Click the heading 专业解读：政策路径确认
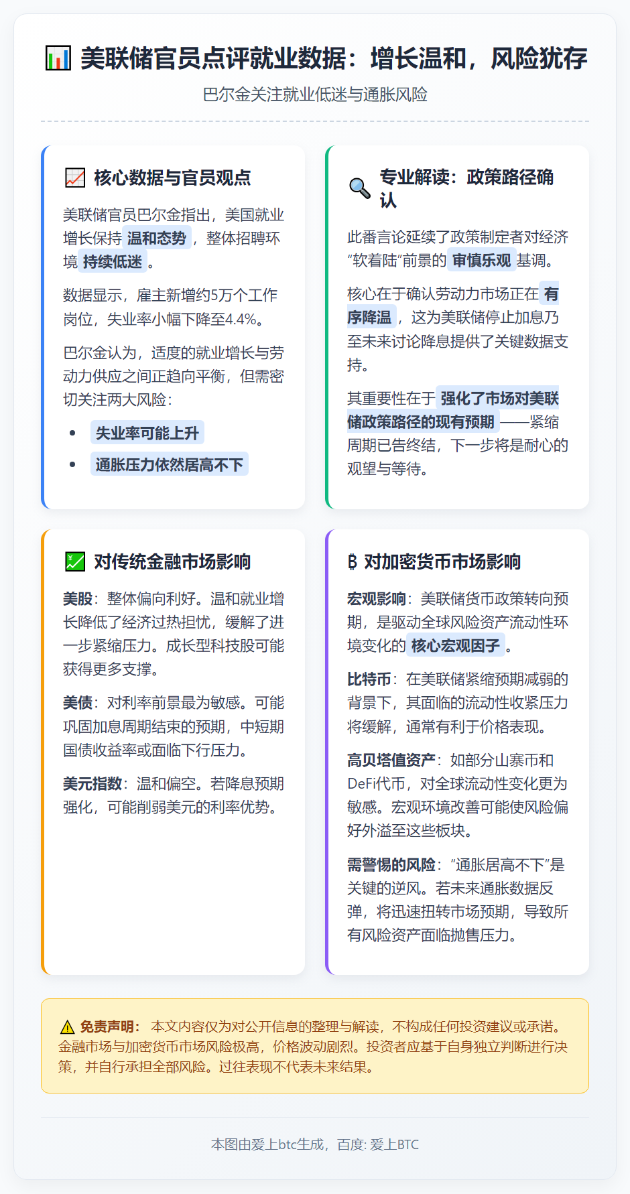The image size is (630, 1194). (466, 188)
